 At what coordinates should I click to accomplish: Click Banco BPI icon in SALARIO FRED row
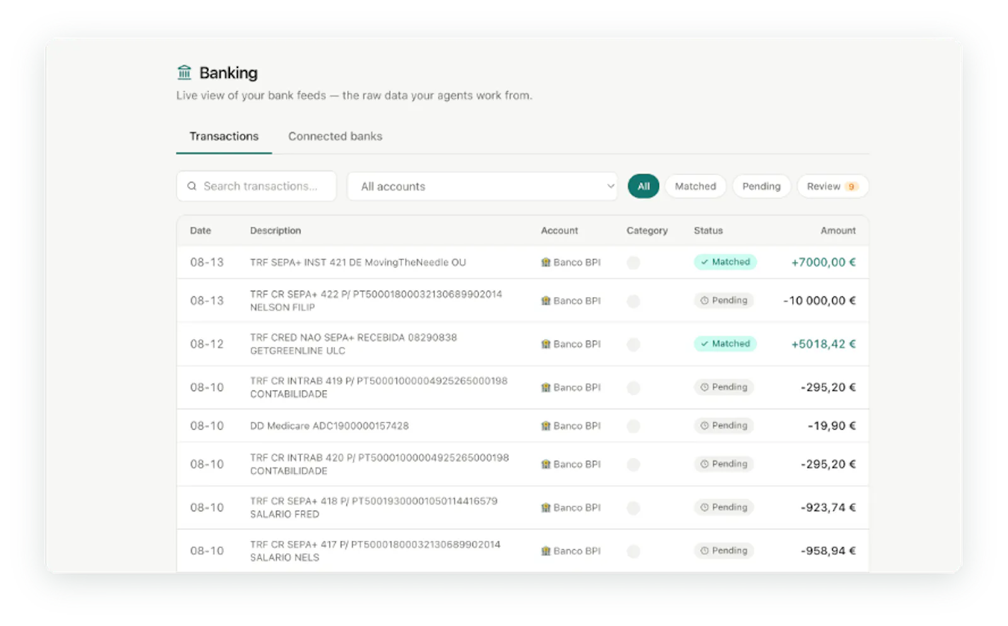tap(546, 508)
